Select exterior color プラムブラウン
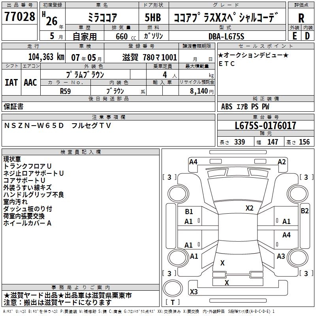Screen dimensions: 316x316 pos(85,75)
